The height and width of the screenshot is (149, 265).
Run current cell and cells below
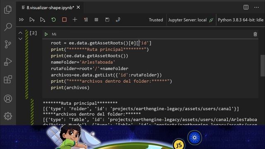point(43,20)
